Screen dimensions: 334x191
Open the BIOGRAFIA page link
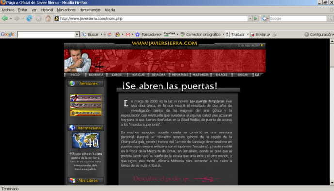coord(96,75)
